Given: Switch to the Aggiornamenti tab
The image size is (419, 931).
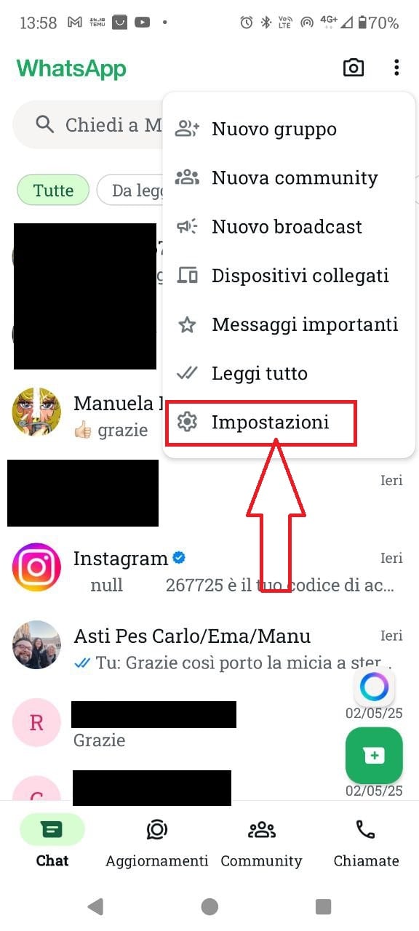Looking at the screenshot, I should tap(157, 841).
